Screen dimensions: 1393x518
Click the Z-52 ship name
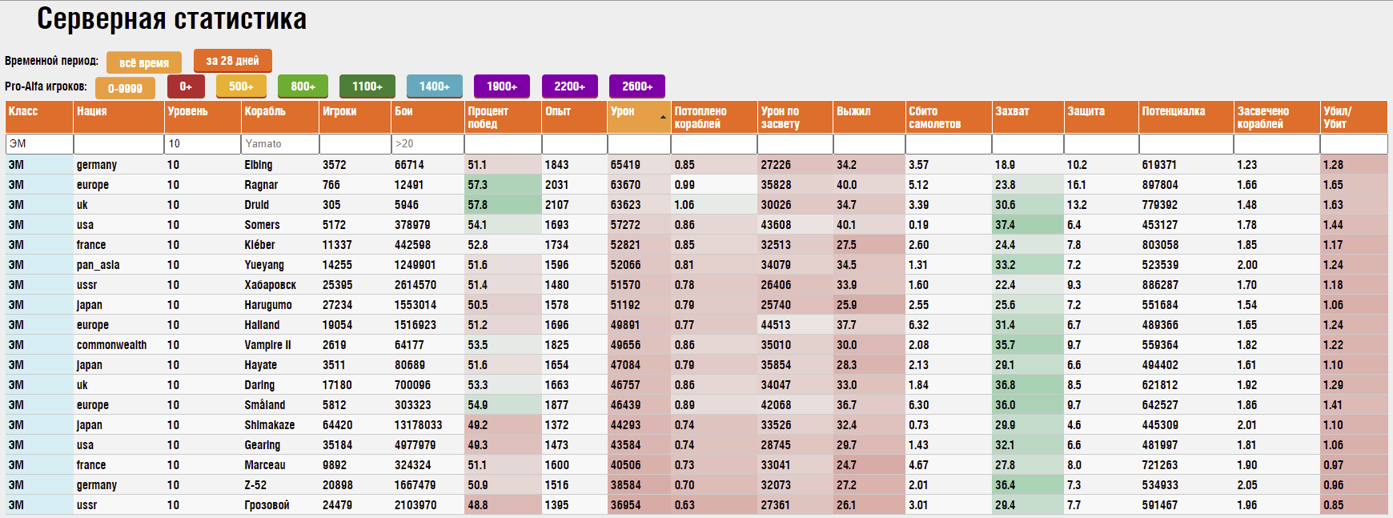[x=255, y=485]
